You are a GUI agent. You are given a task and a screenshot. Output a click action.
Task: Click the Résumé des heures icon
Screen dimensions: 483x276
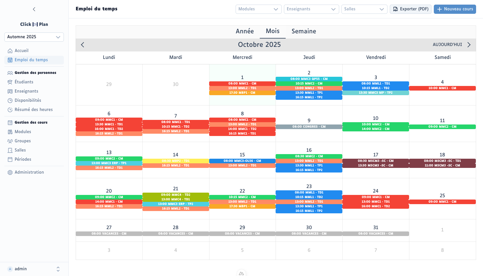[10, 110]
